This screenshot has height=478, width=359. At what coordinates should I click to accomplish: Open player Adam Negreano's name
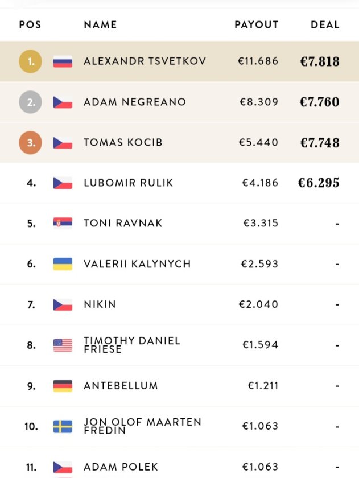(x=134, y=102)
